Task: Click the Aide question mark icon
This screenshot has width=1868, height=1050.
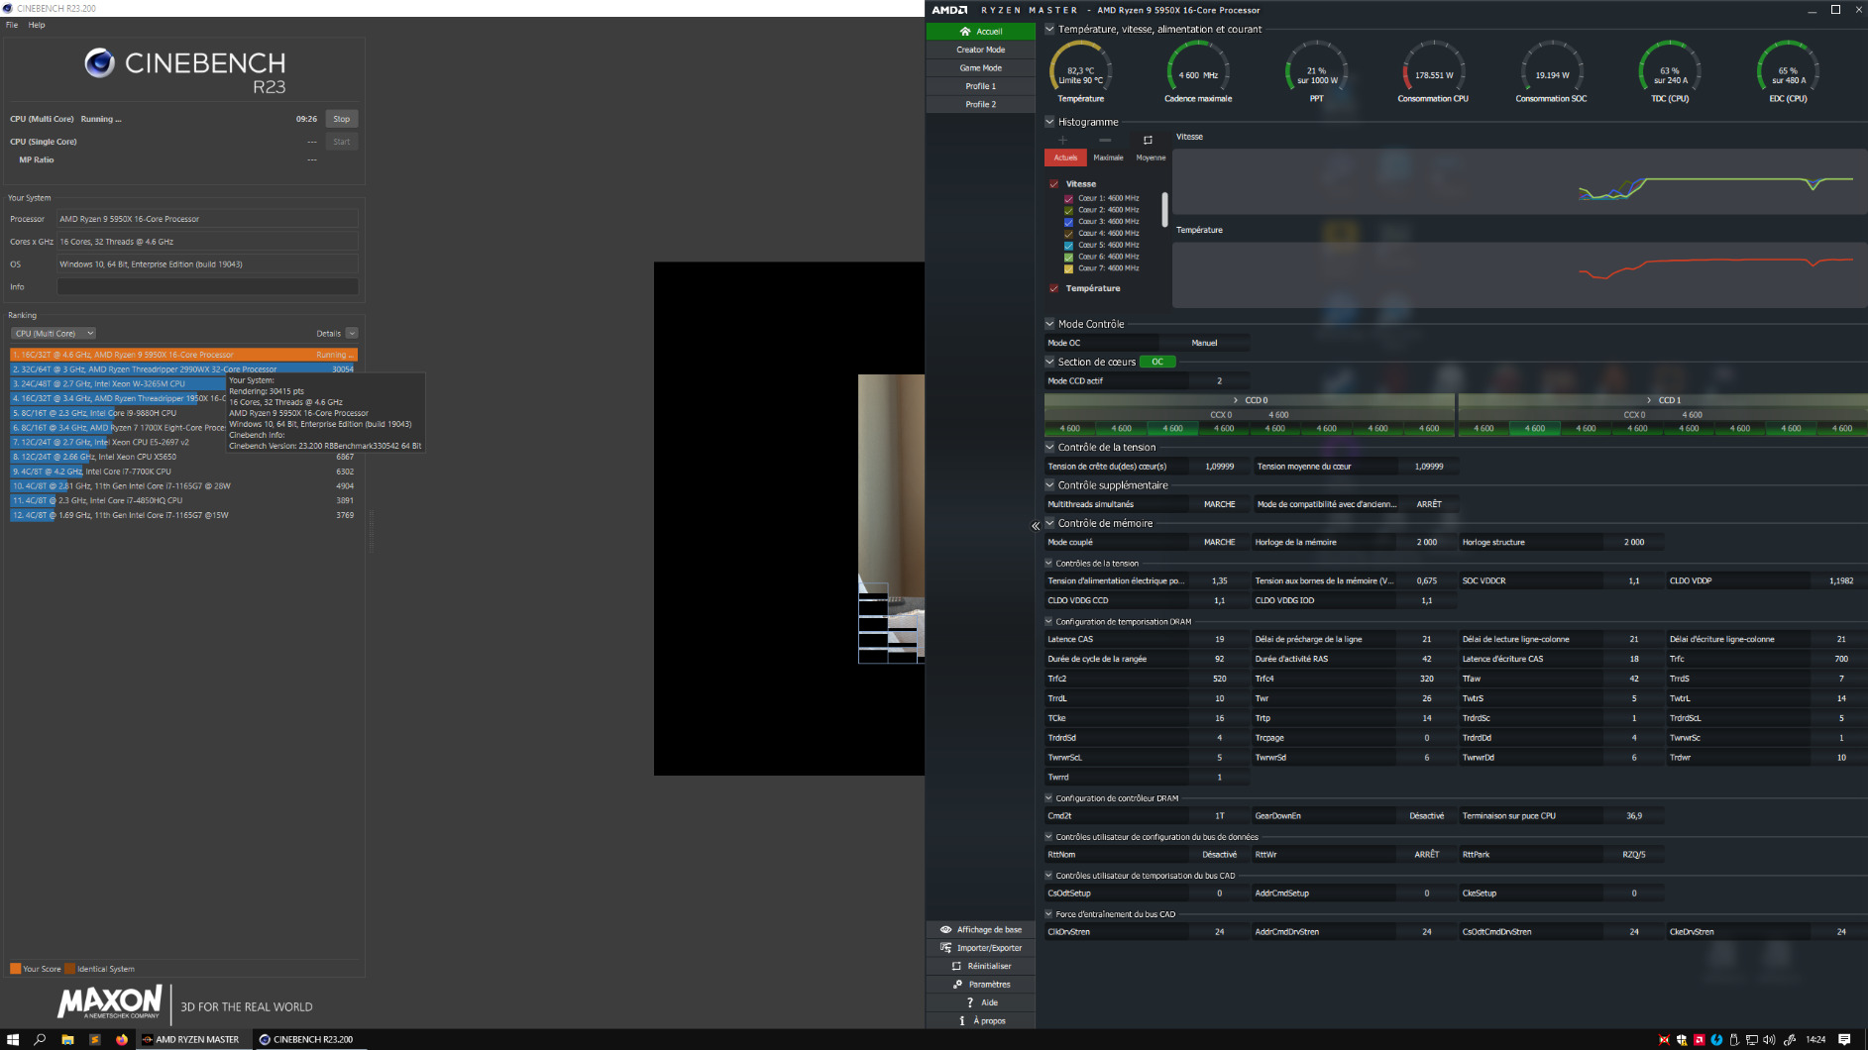Action: (970, 1002)
